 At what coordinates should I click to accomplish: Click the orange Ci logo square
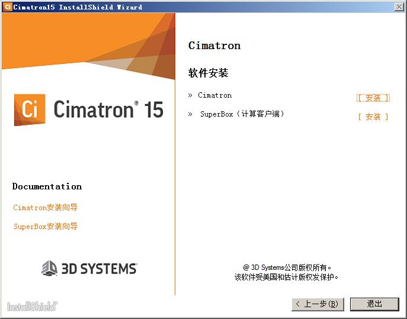click(x=30, y=109)
